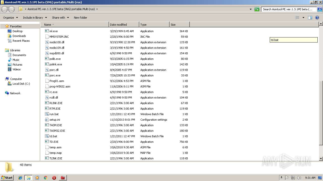
Task: Open Recent Places in Favorites
Action: coord(21,41)
